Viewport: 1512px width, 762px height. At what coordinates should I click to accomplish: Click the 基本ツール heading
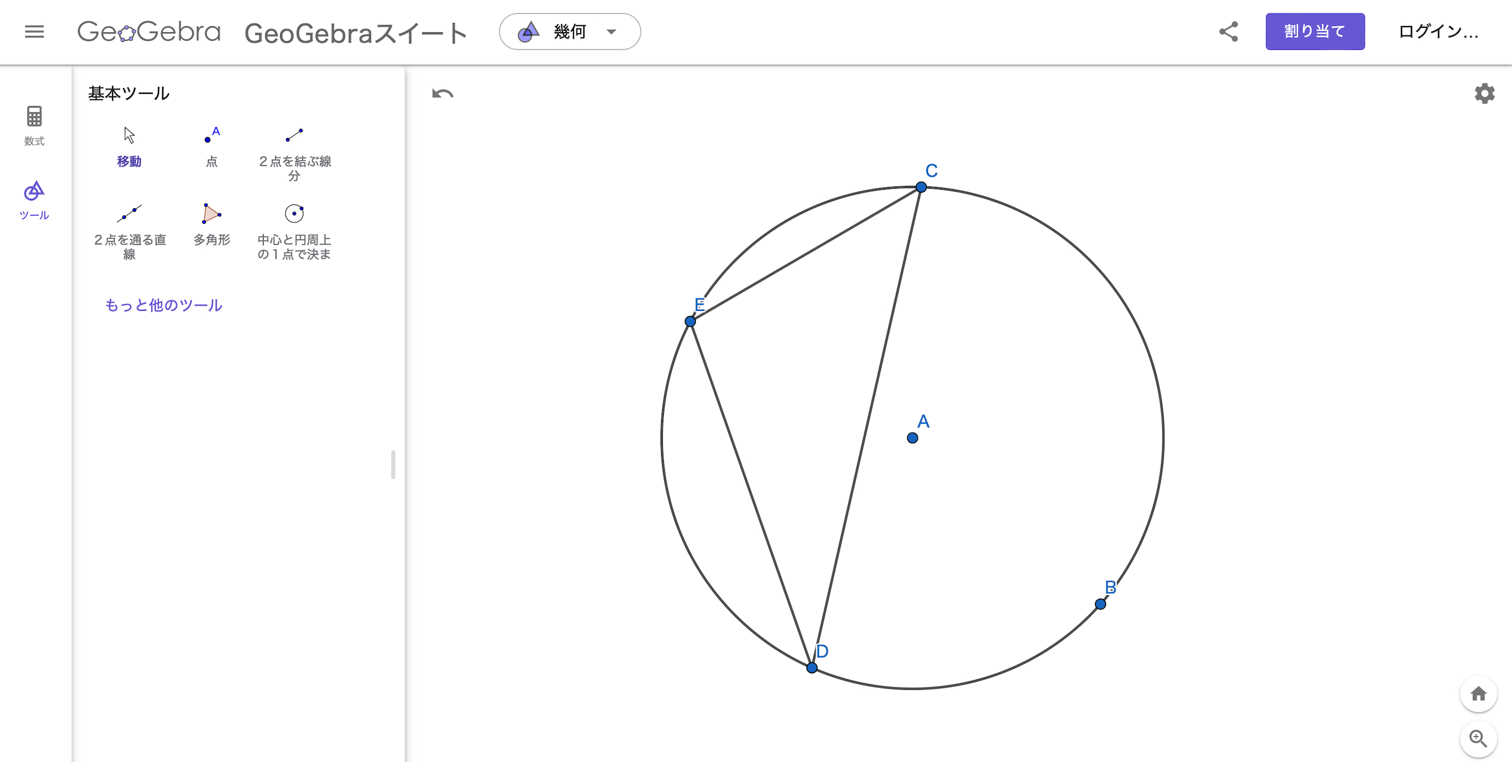[x=129, y=93]
